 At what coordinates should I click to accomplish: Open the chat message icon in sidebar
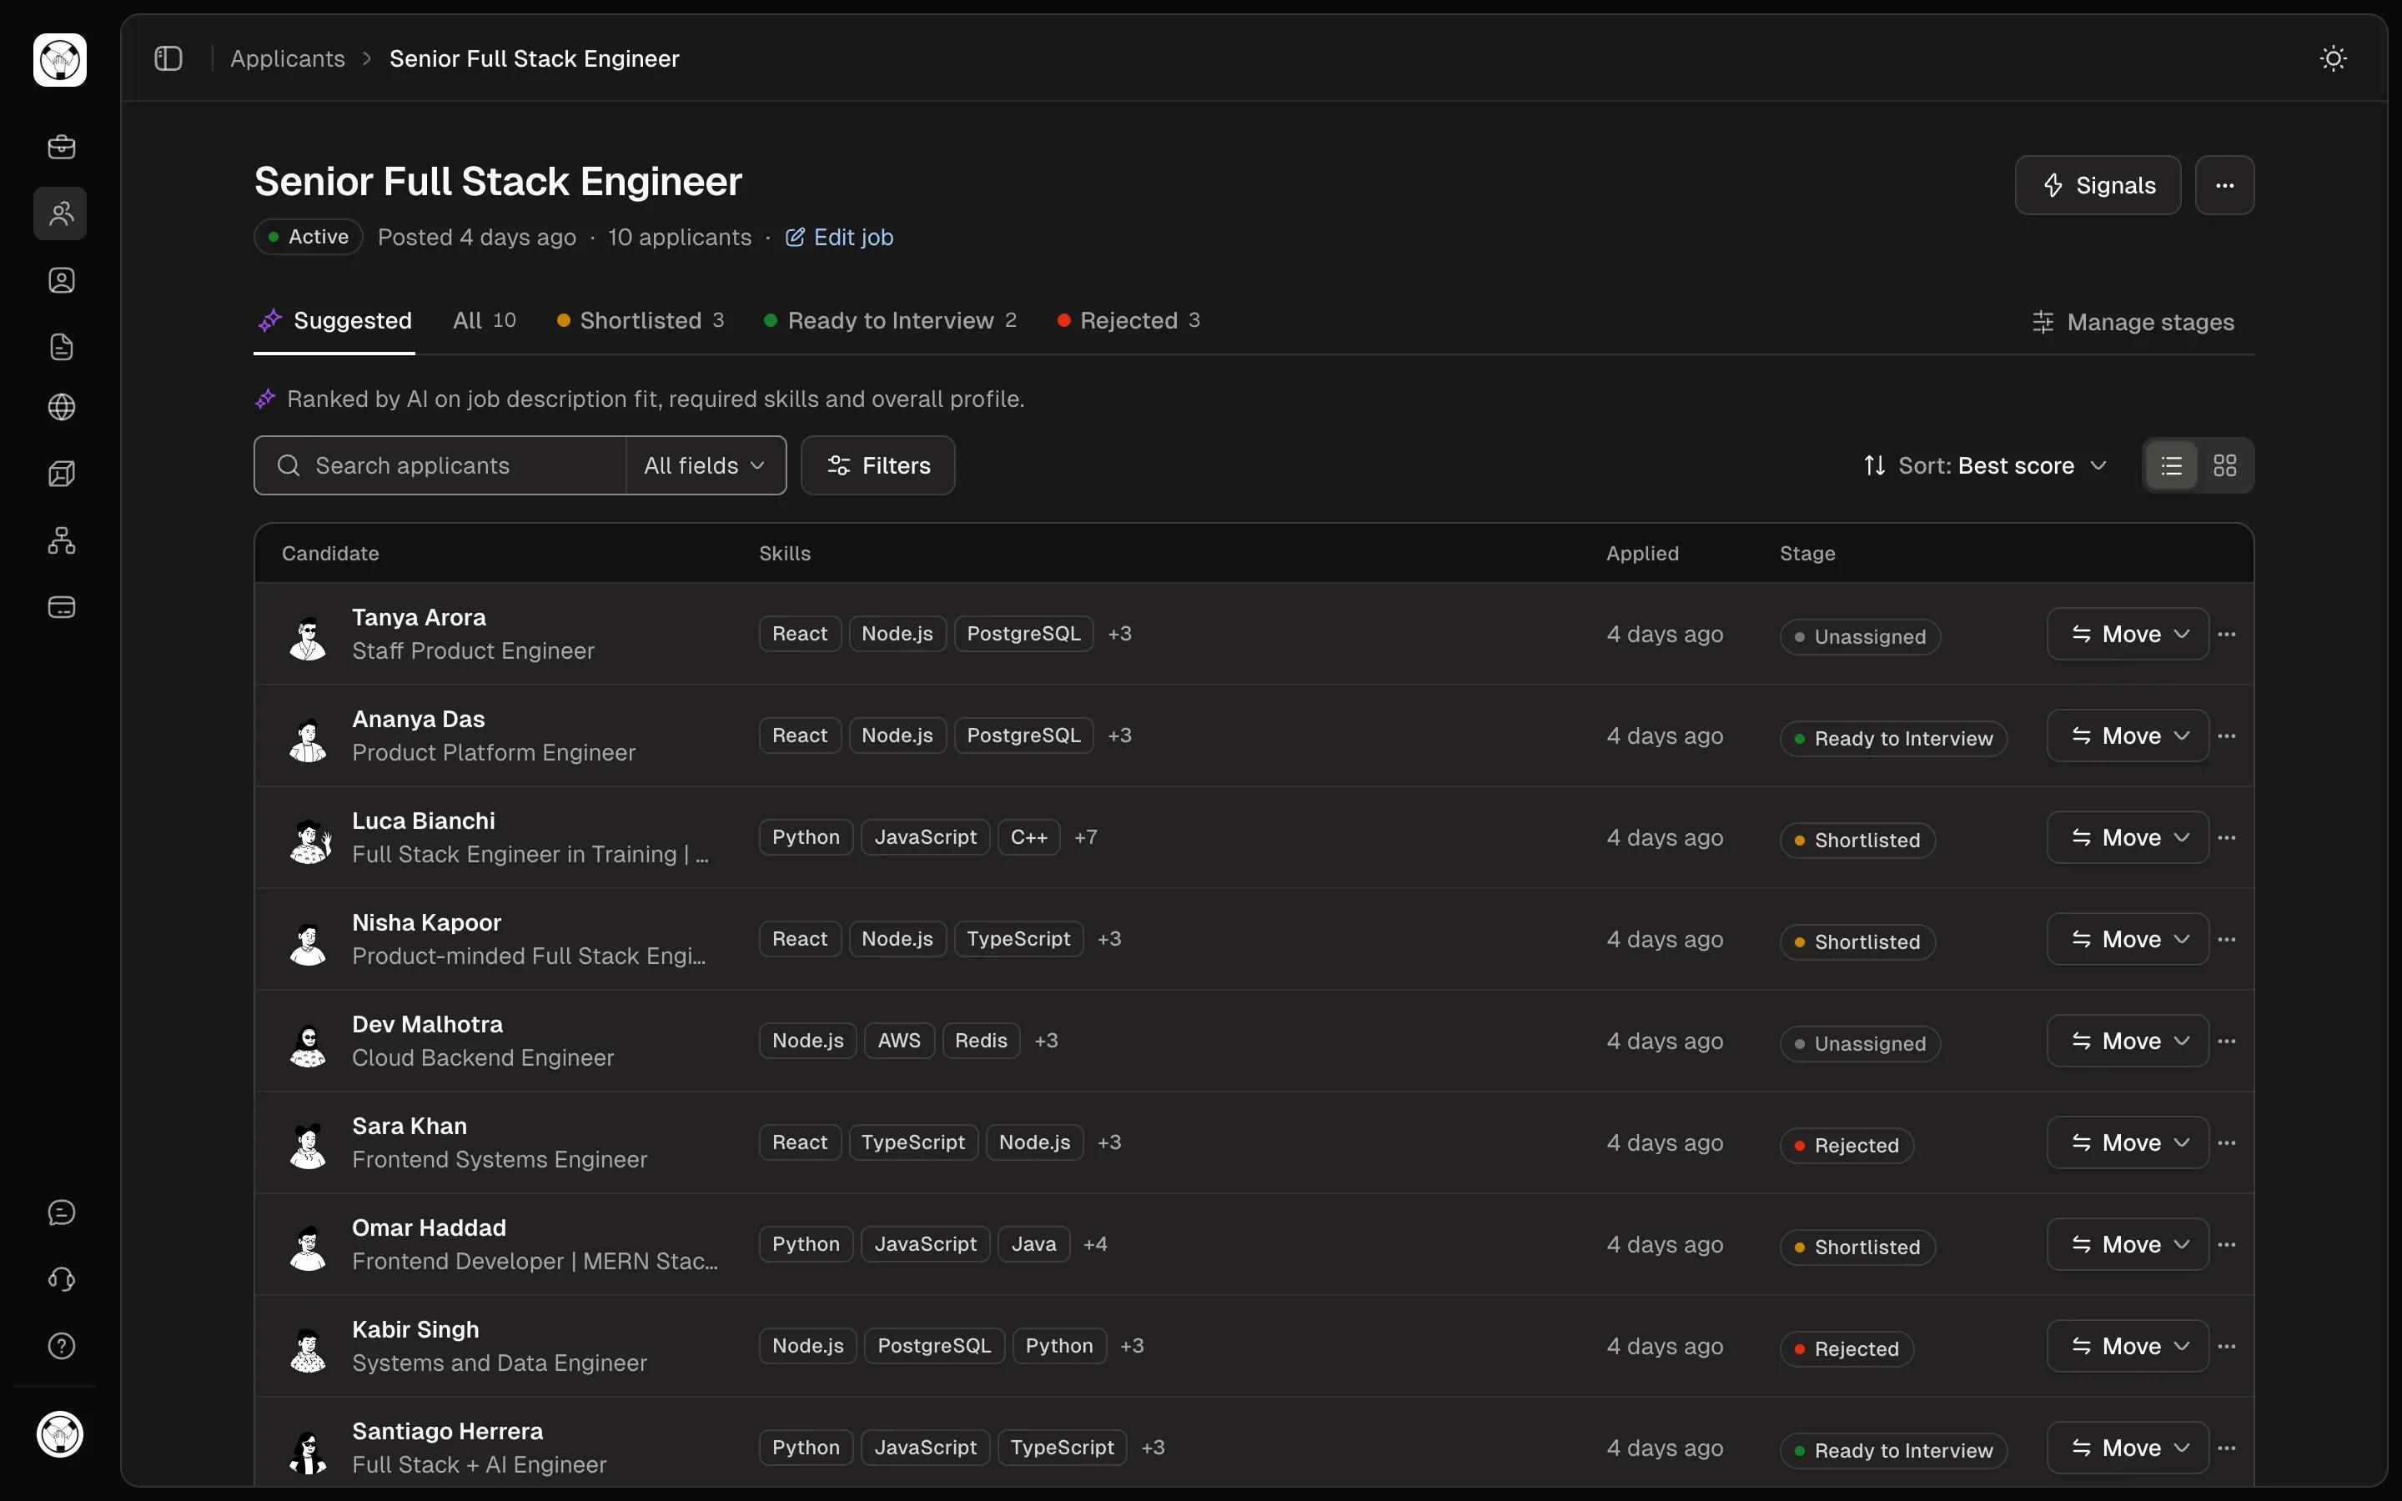[62, 1212]
